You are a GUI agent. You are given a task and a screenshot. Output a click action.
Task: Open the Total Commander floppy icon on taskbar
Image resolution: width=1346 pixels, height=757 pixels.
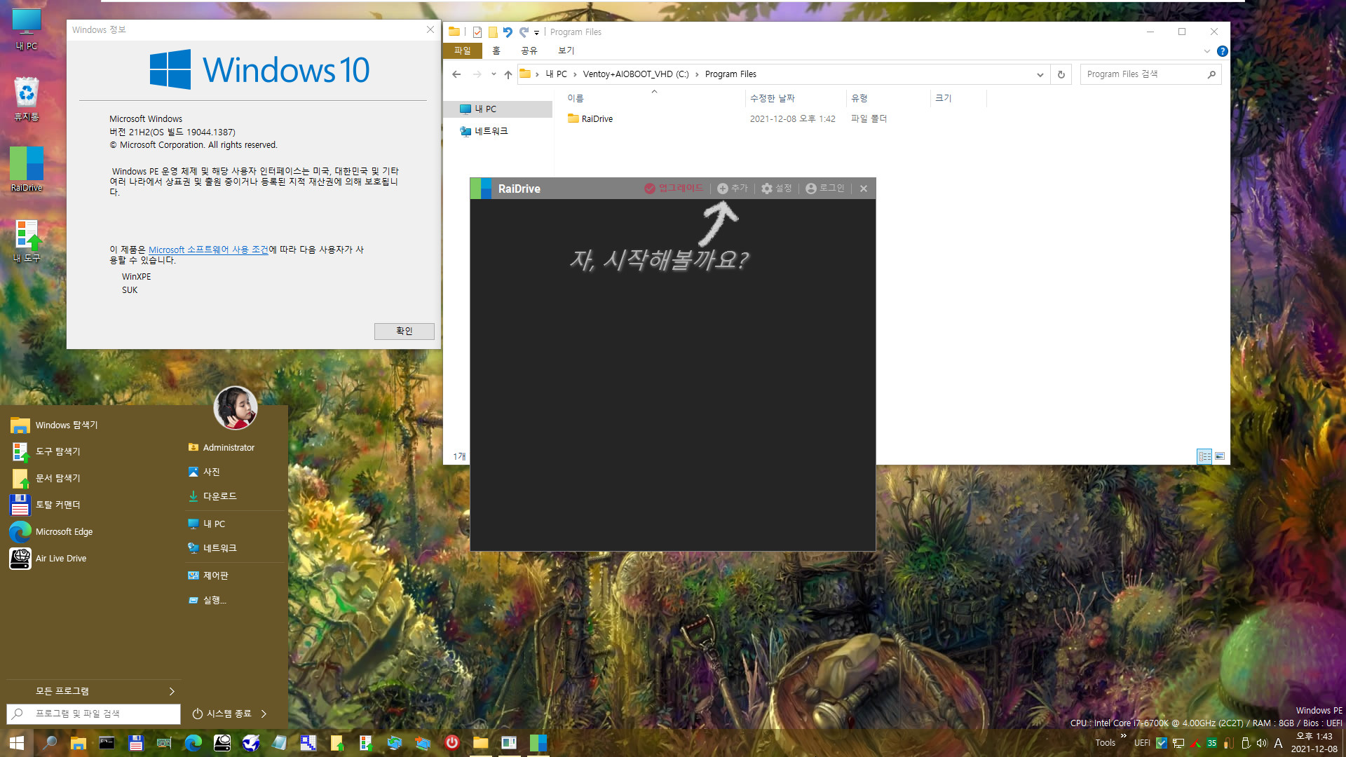pyautogui.click(x=136, y=743)
